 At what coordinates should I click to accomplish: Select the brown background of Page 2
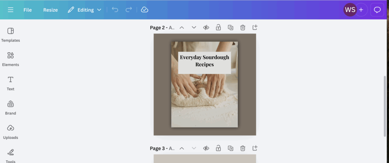coord(162,84)
